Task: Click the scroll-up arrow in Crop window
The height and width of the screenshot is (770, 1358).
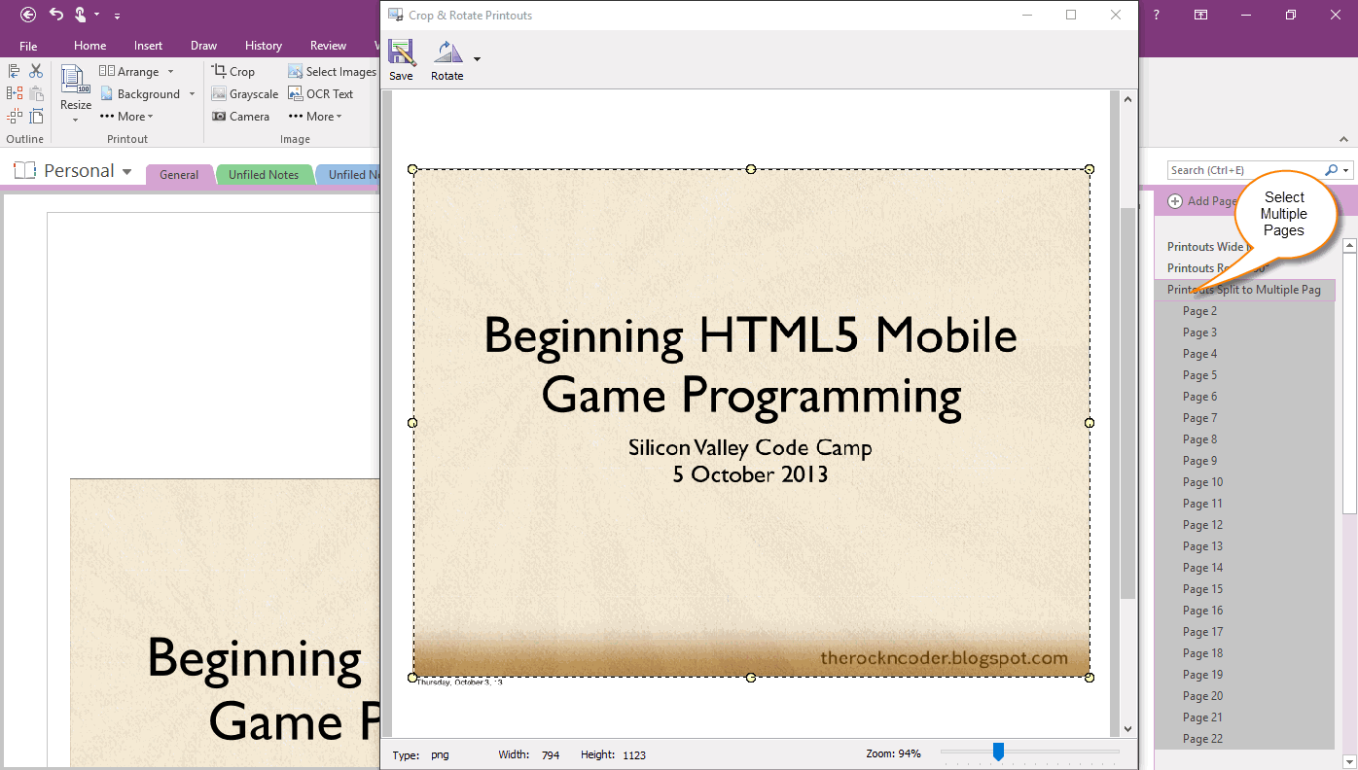Action: pyautogui.click(x=1127, y=99)
